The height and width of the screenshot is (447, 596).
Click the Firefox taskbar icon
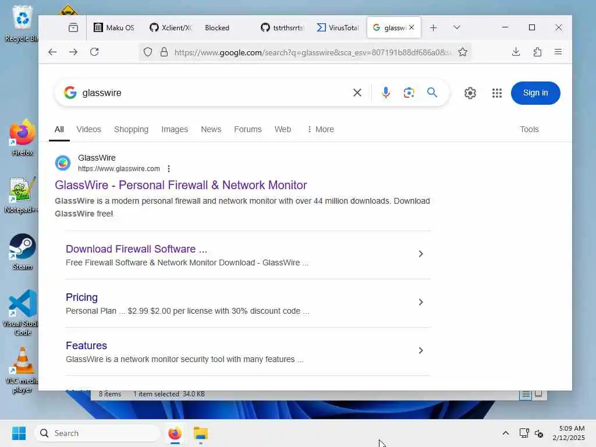(x=175, y=433)
